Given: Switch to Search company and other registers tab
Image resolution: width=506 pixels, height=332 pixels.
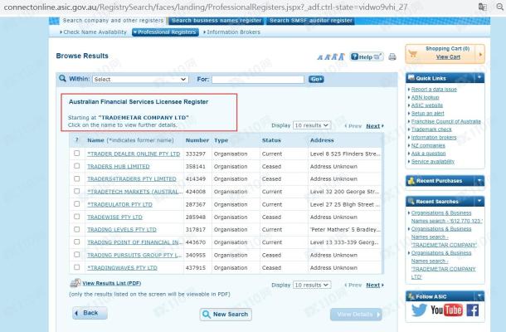Looking at the screenshot, I should [113, 21].
